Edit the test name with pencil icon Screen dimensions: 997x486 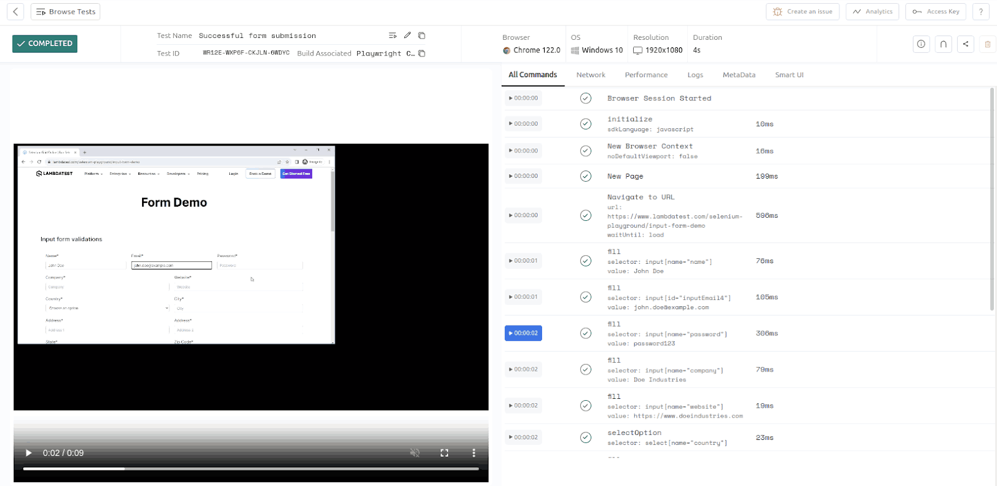pos(408,35)
